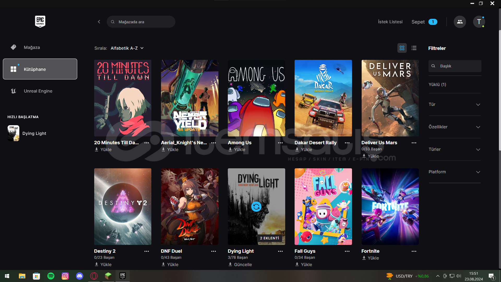The image size is (501, 282).
Task: Show hidden system tray icons
Action: (438, 276)
